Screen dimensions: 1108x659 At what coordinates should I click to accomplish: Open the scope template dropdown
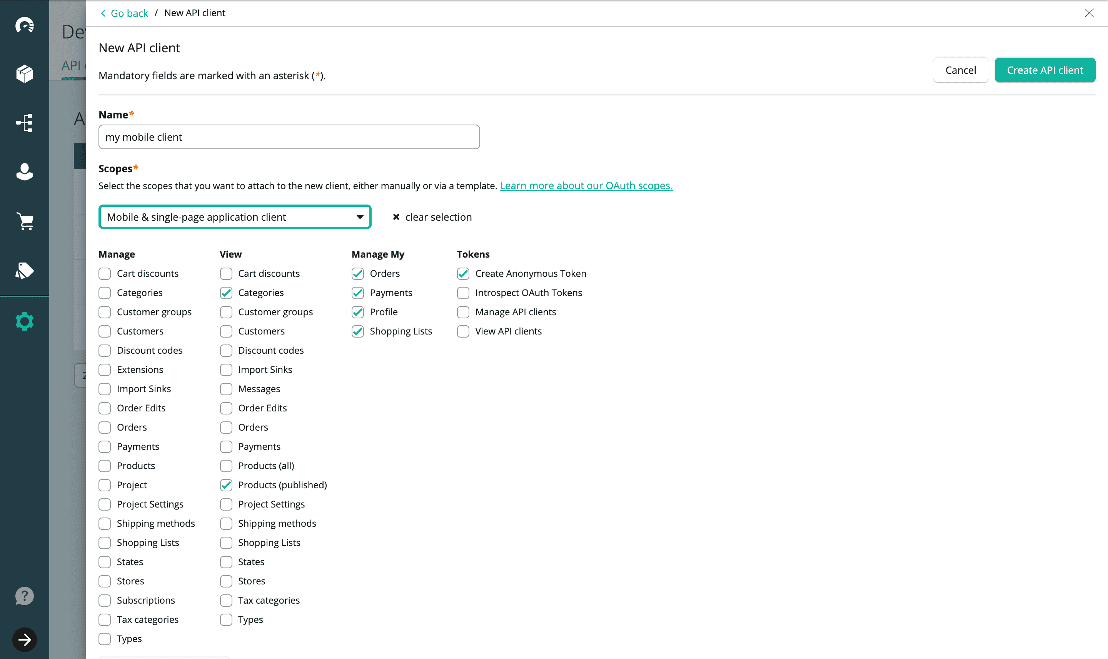(235, 217)
